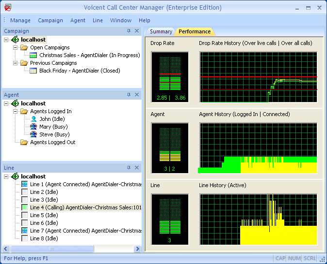The width and height of the screenshot is (327, 264).
Task: Click Line 5 idle status box
Action: tap(25, 215)
